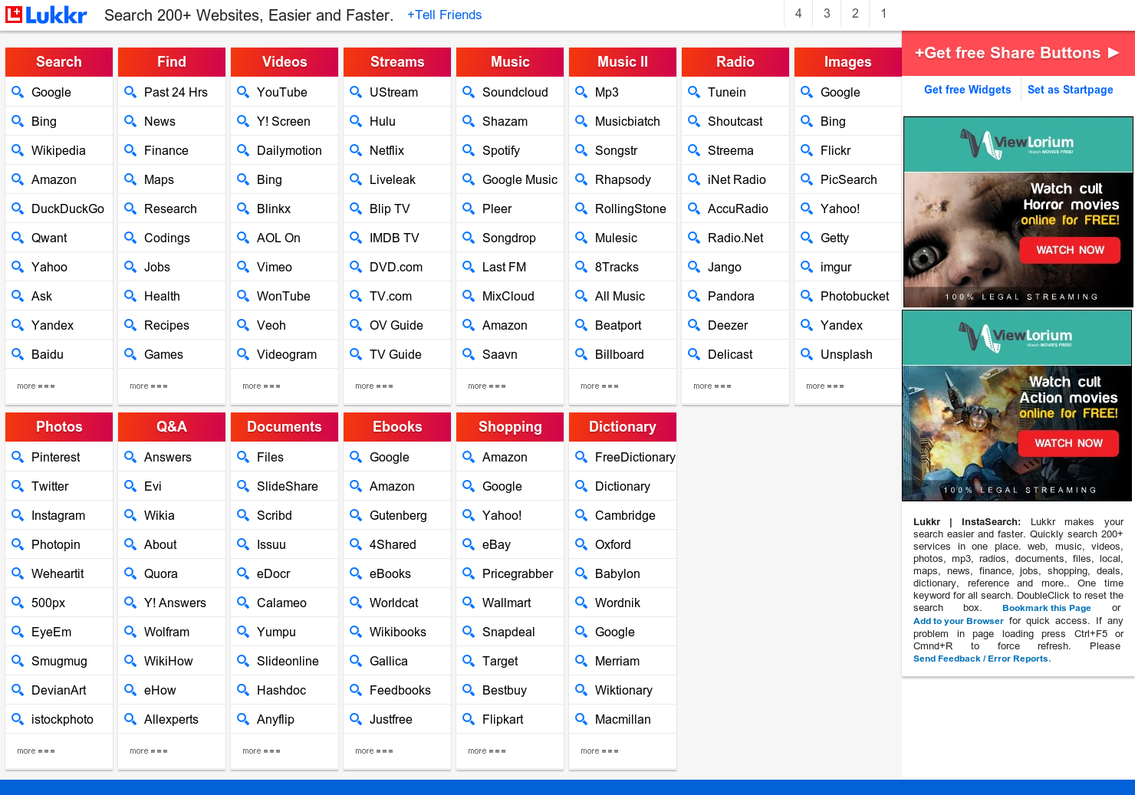Expand more options under Music column
The width and height of the screenshot is (1135, 795).
[x=486, y=386]
